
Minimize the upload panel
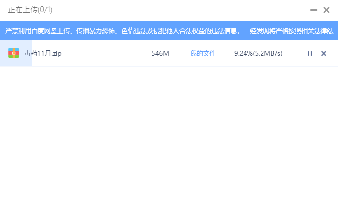point(313,10)
